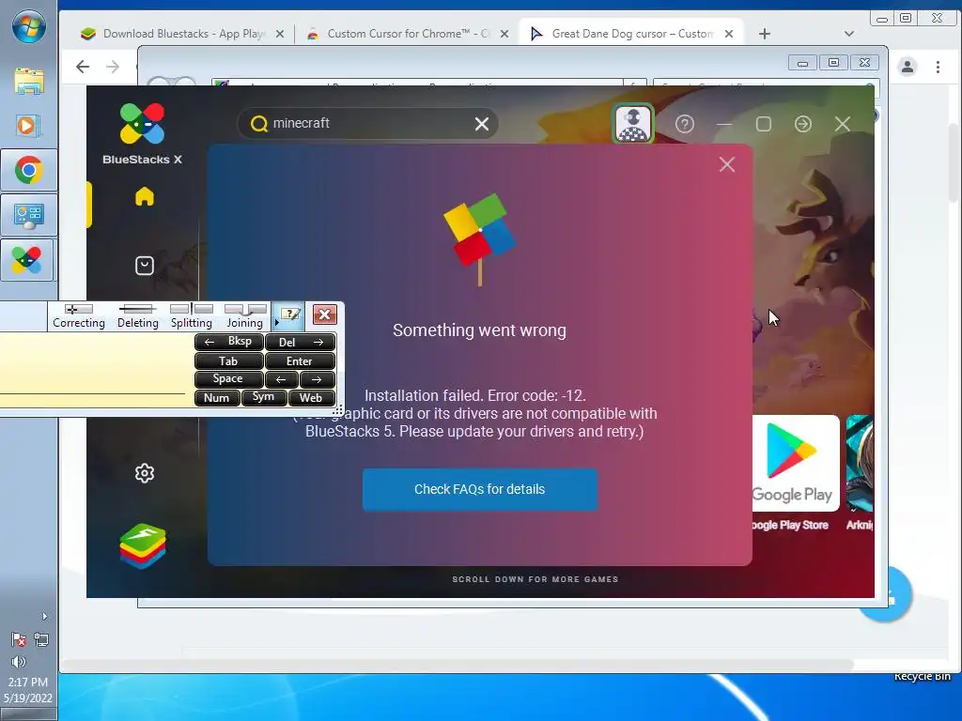Open Chrome profile avatar
Viewport: 962px width, 721px height.
[908, 67]
